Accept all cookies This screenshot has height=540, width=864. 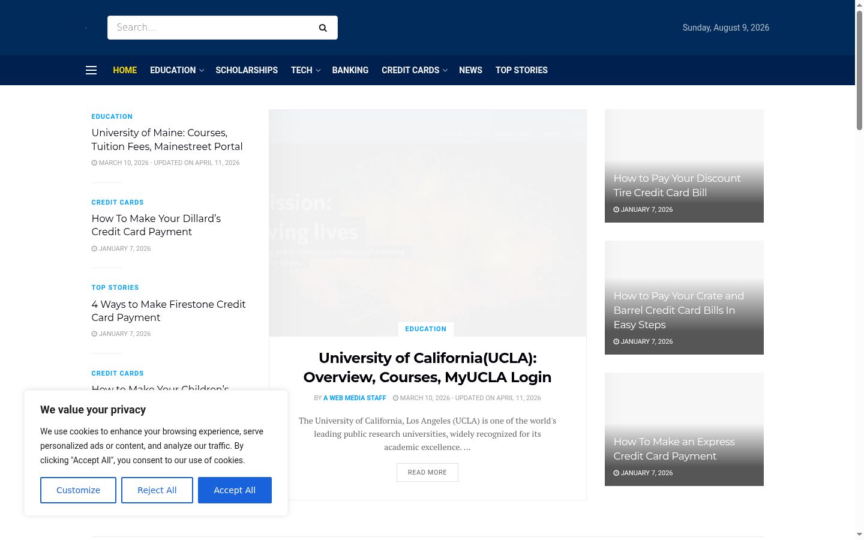click(235, 490)
